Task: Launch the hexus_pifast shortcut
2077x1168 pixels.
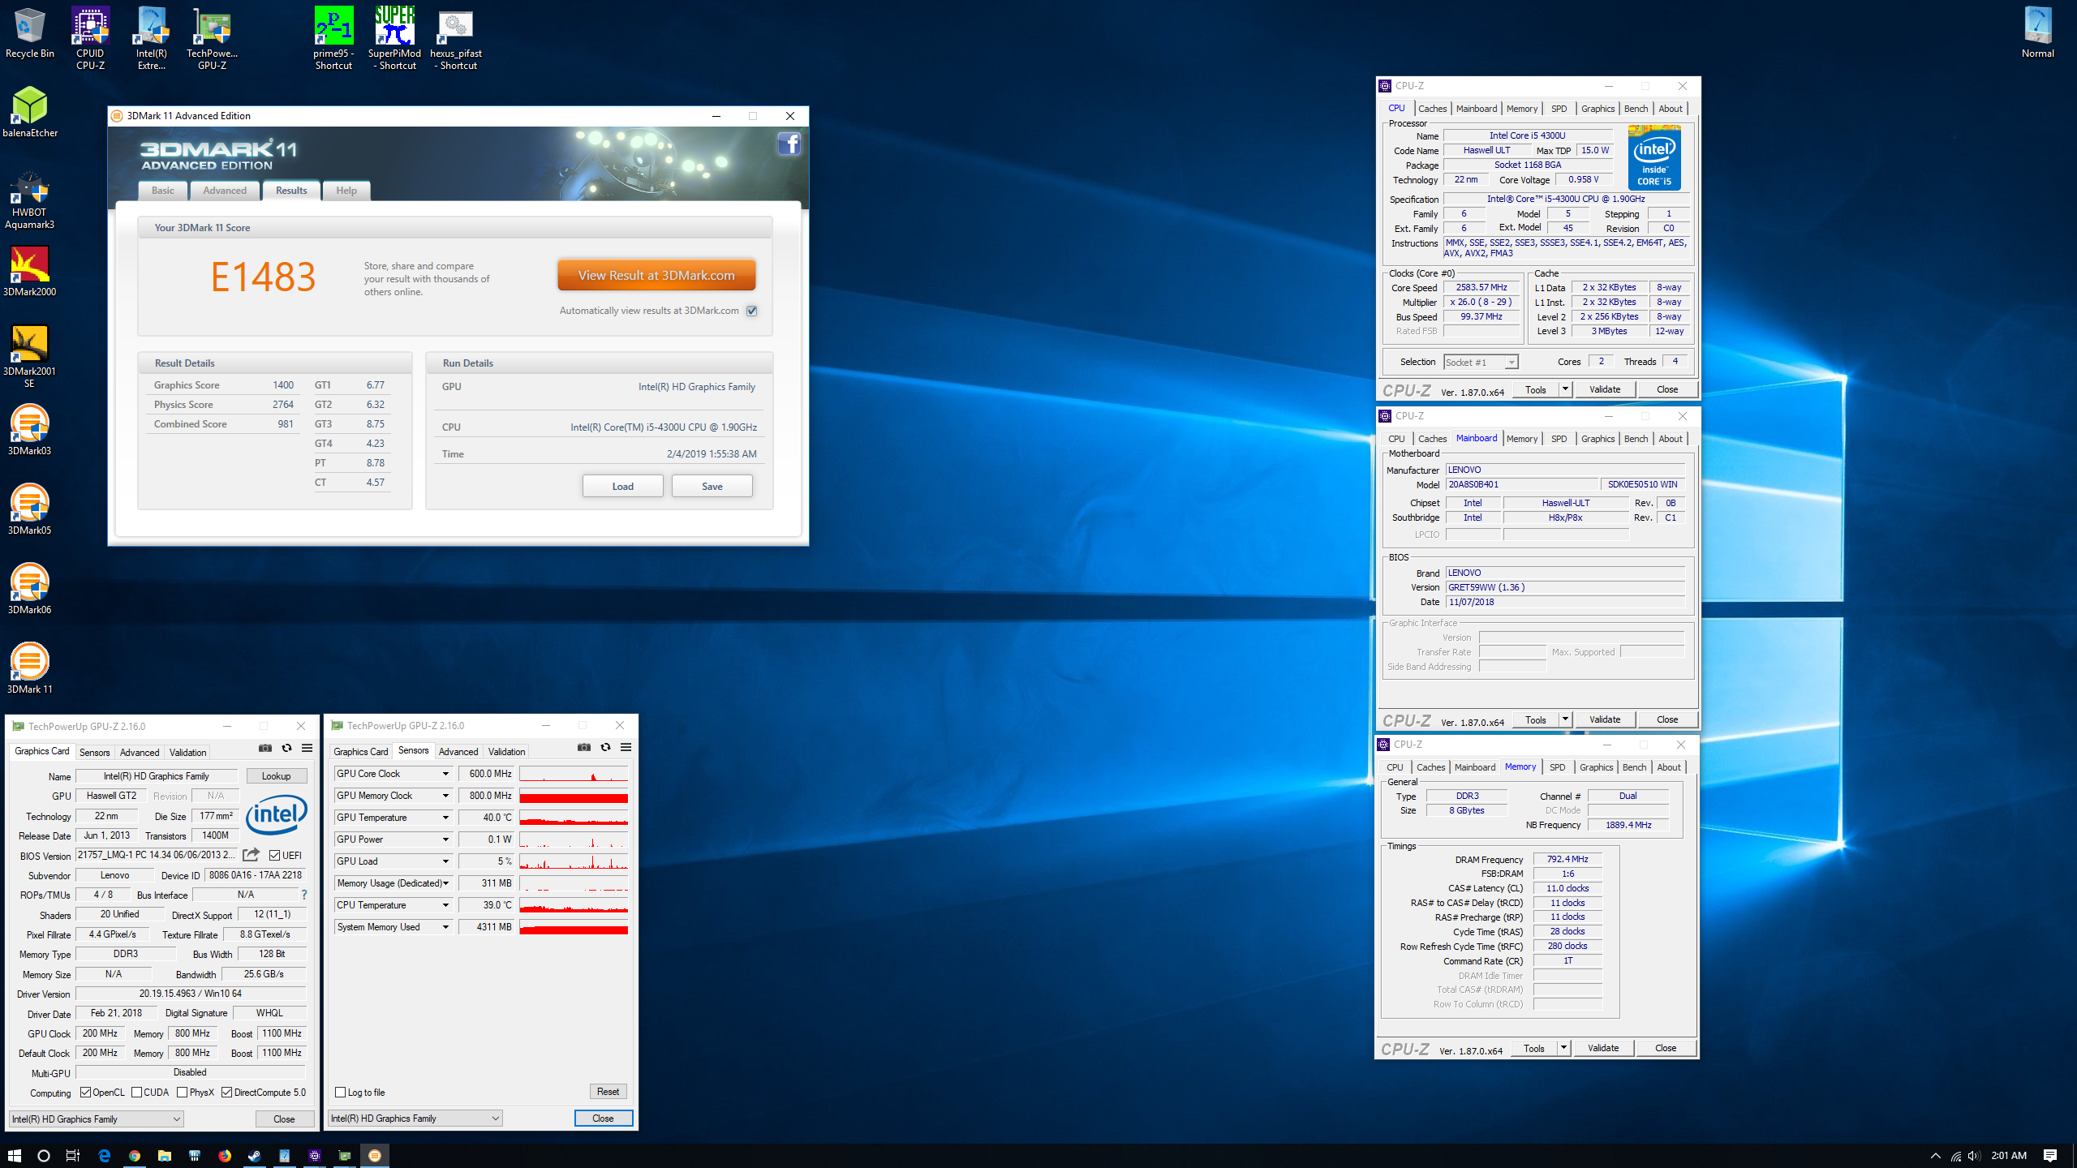Action: pos(456,37)
